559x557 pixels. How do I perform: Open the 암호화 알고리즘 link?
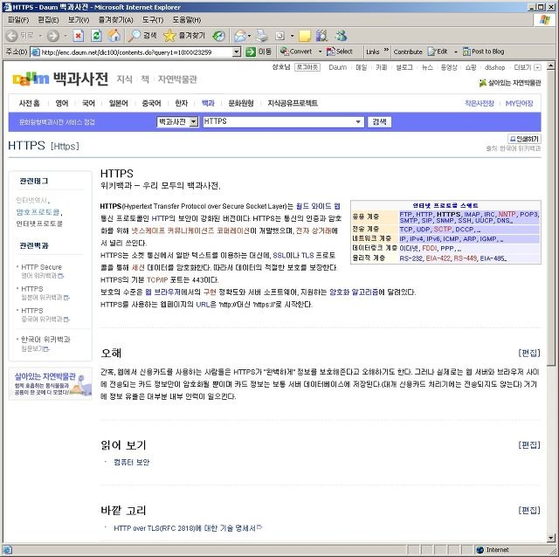click(353, 292)
